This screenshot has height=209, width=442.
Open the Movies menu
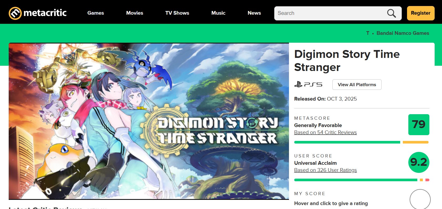click(135, 13)
